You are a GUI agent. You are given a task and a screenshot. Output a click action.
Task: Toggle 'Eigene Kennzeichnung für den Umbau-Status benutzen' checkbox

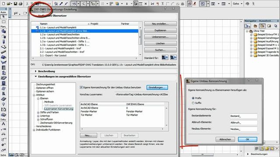81,87
